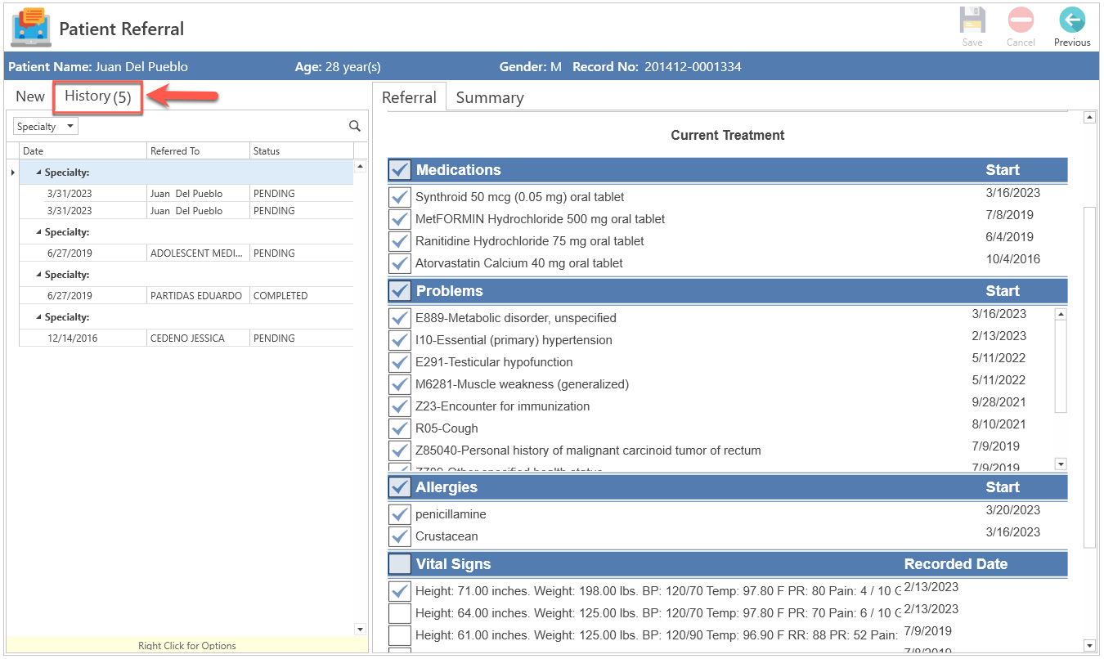Click the Save floppy disk icon
Viewport: 1104px width, 659px height.
tap(972, 20)
